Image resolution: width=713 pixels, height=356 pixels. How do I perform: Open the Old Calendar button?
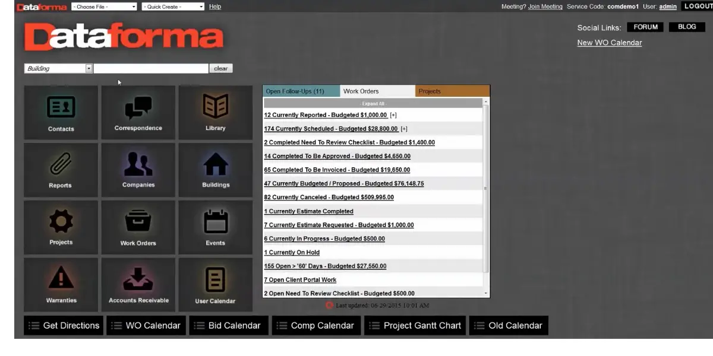[x=509, y=325]
